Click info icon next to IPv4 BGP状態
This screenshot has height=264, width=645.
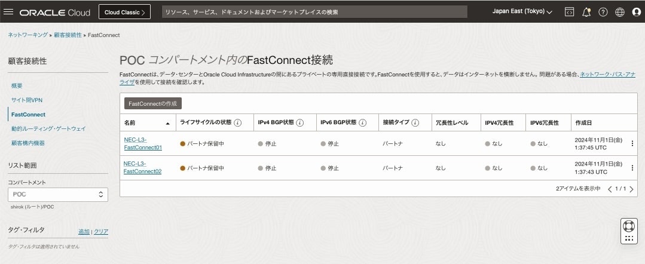point(300,123)
